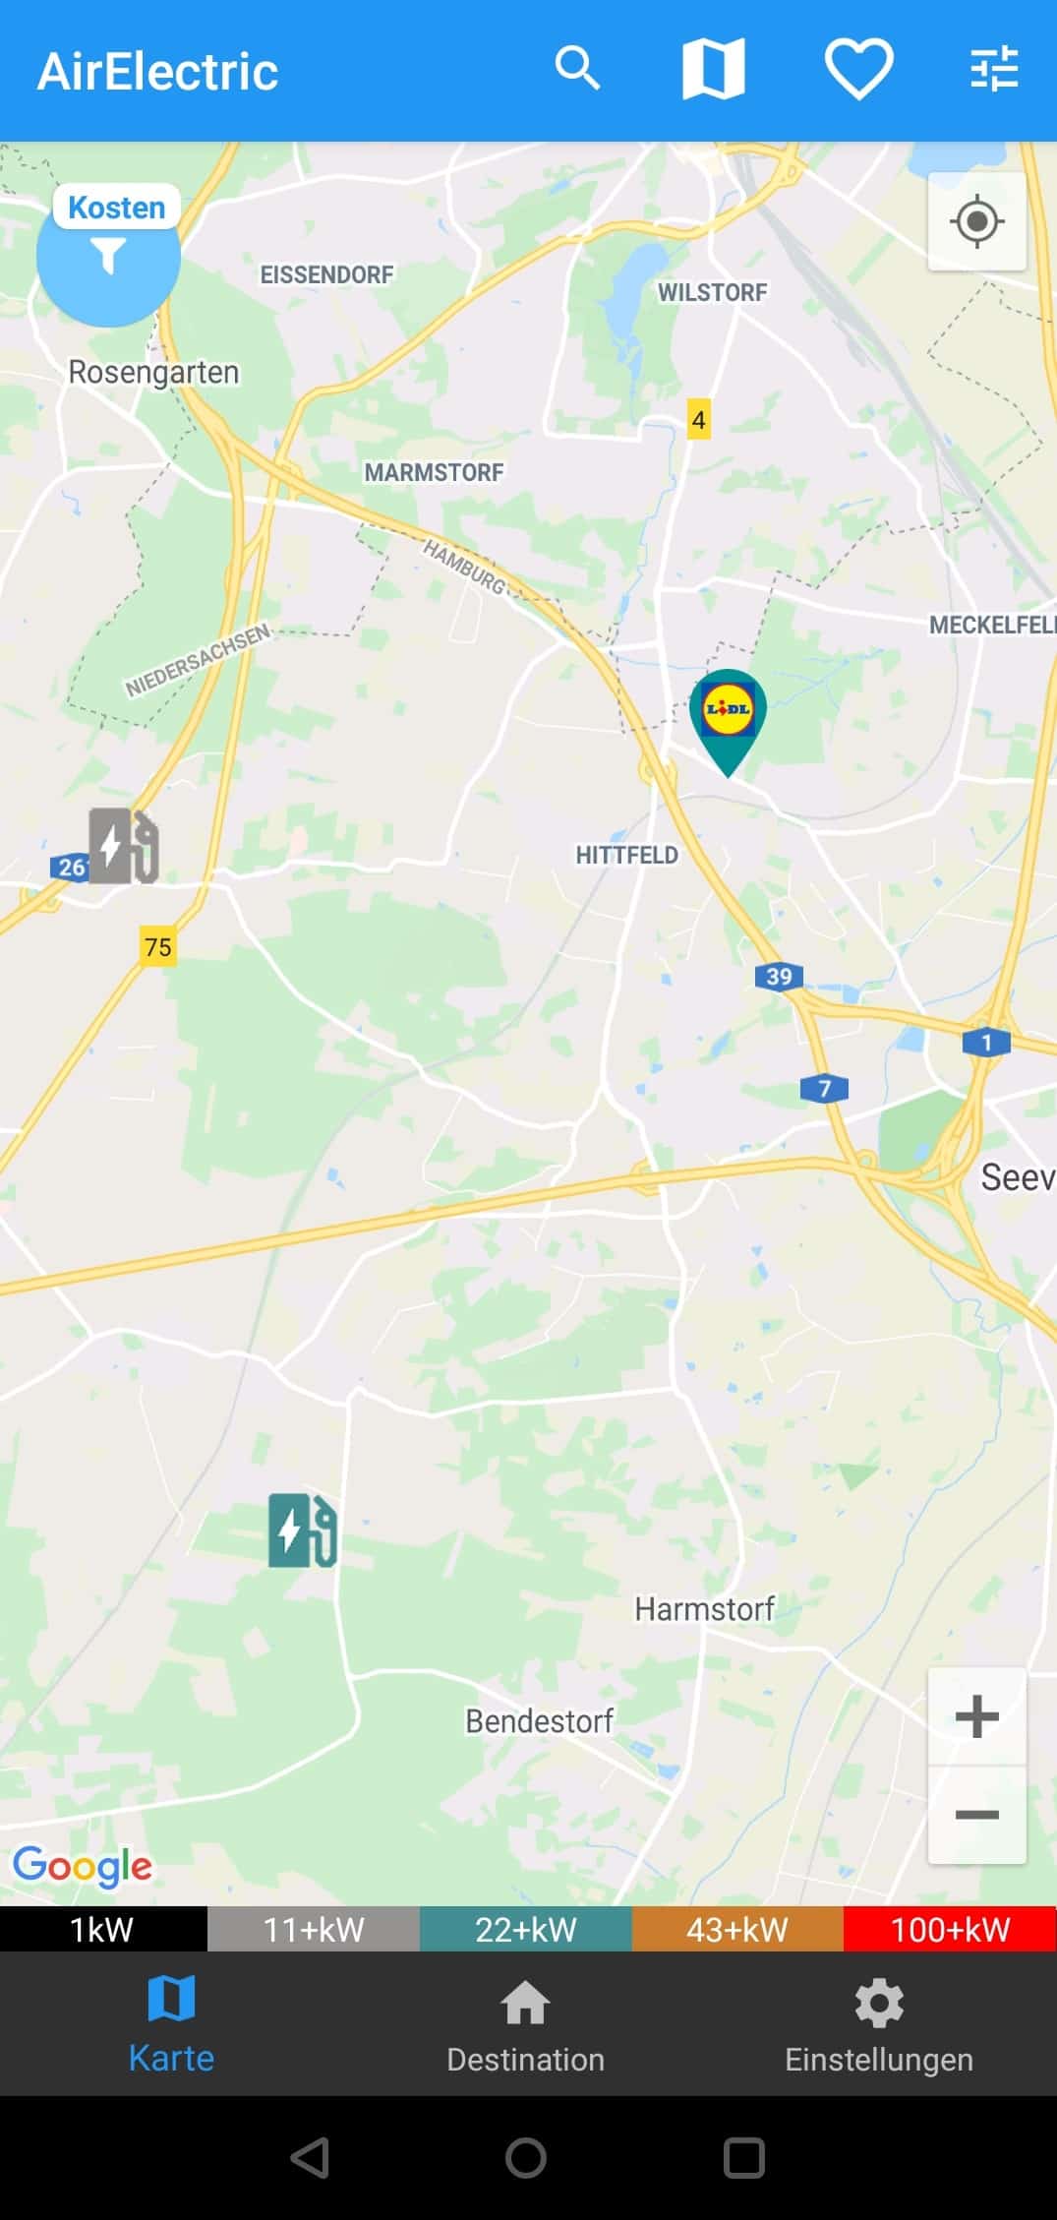Open the search magnifier icon

(577, 69)
